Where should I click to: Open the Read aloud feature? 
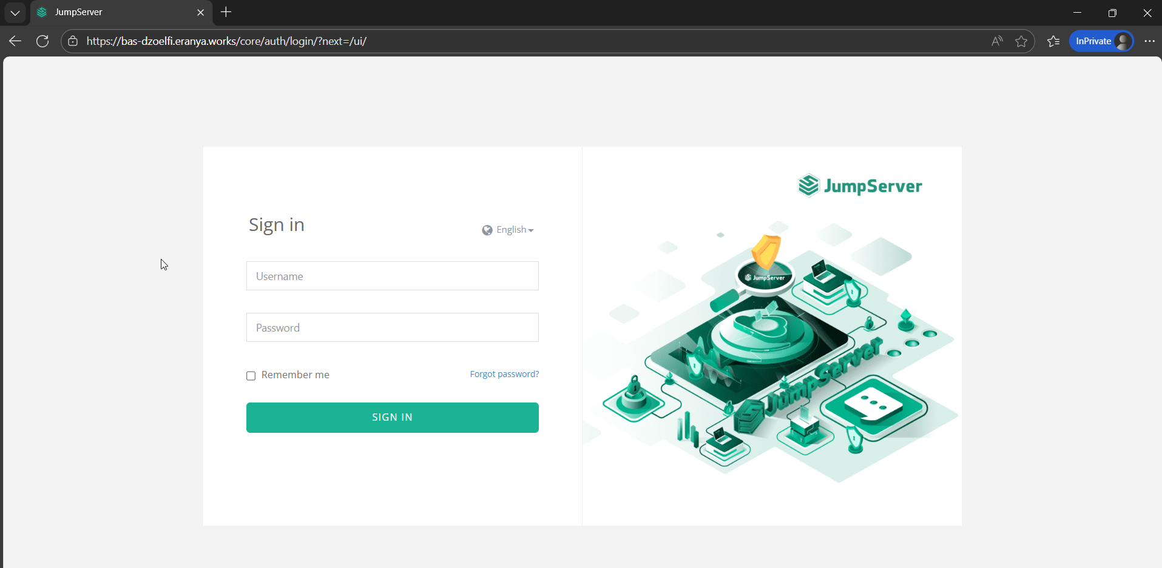click(x=997, y=41)
